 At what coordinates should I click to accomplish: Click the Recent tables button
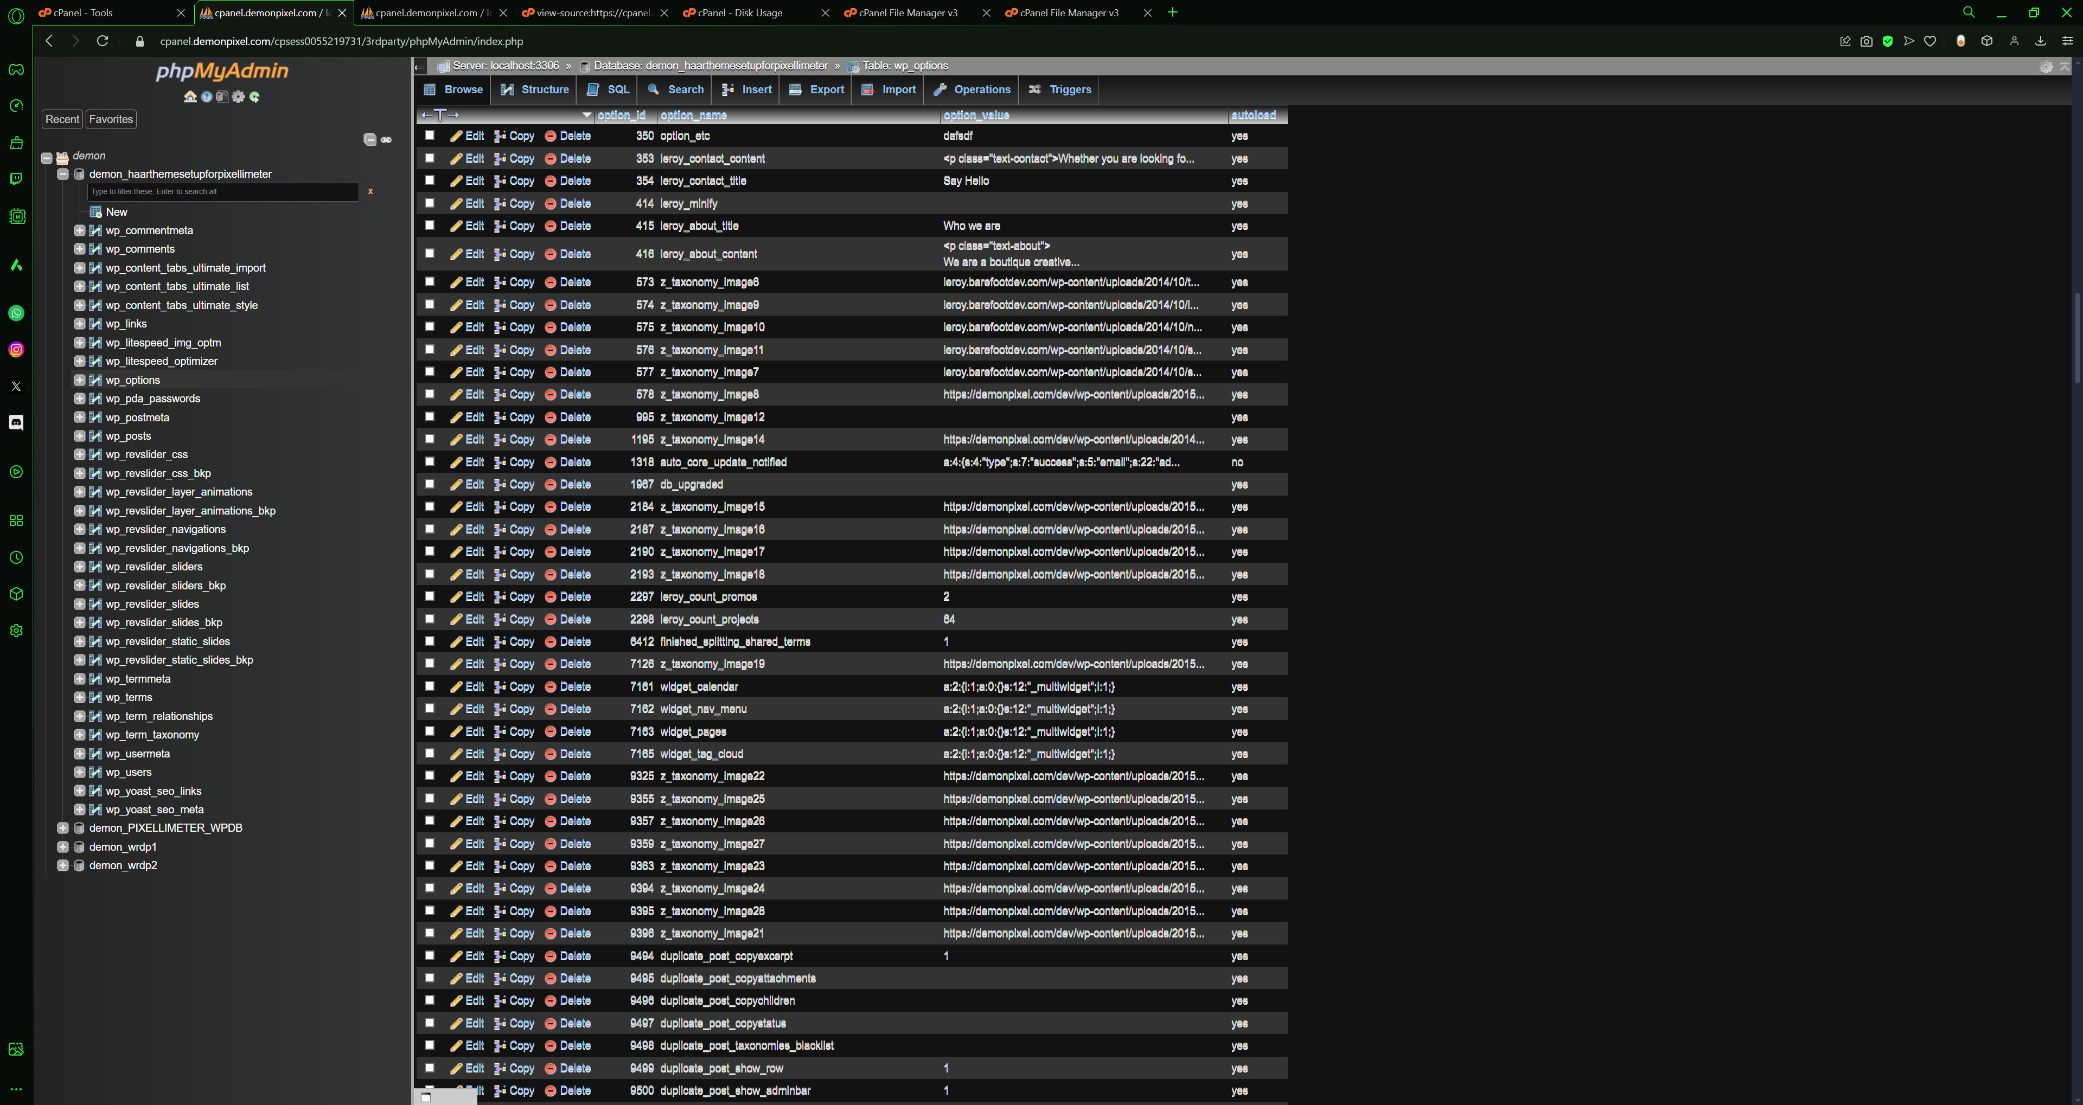click(62, 120)
